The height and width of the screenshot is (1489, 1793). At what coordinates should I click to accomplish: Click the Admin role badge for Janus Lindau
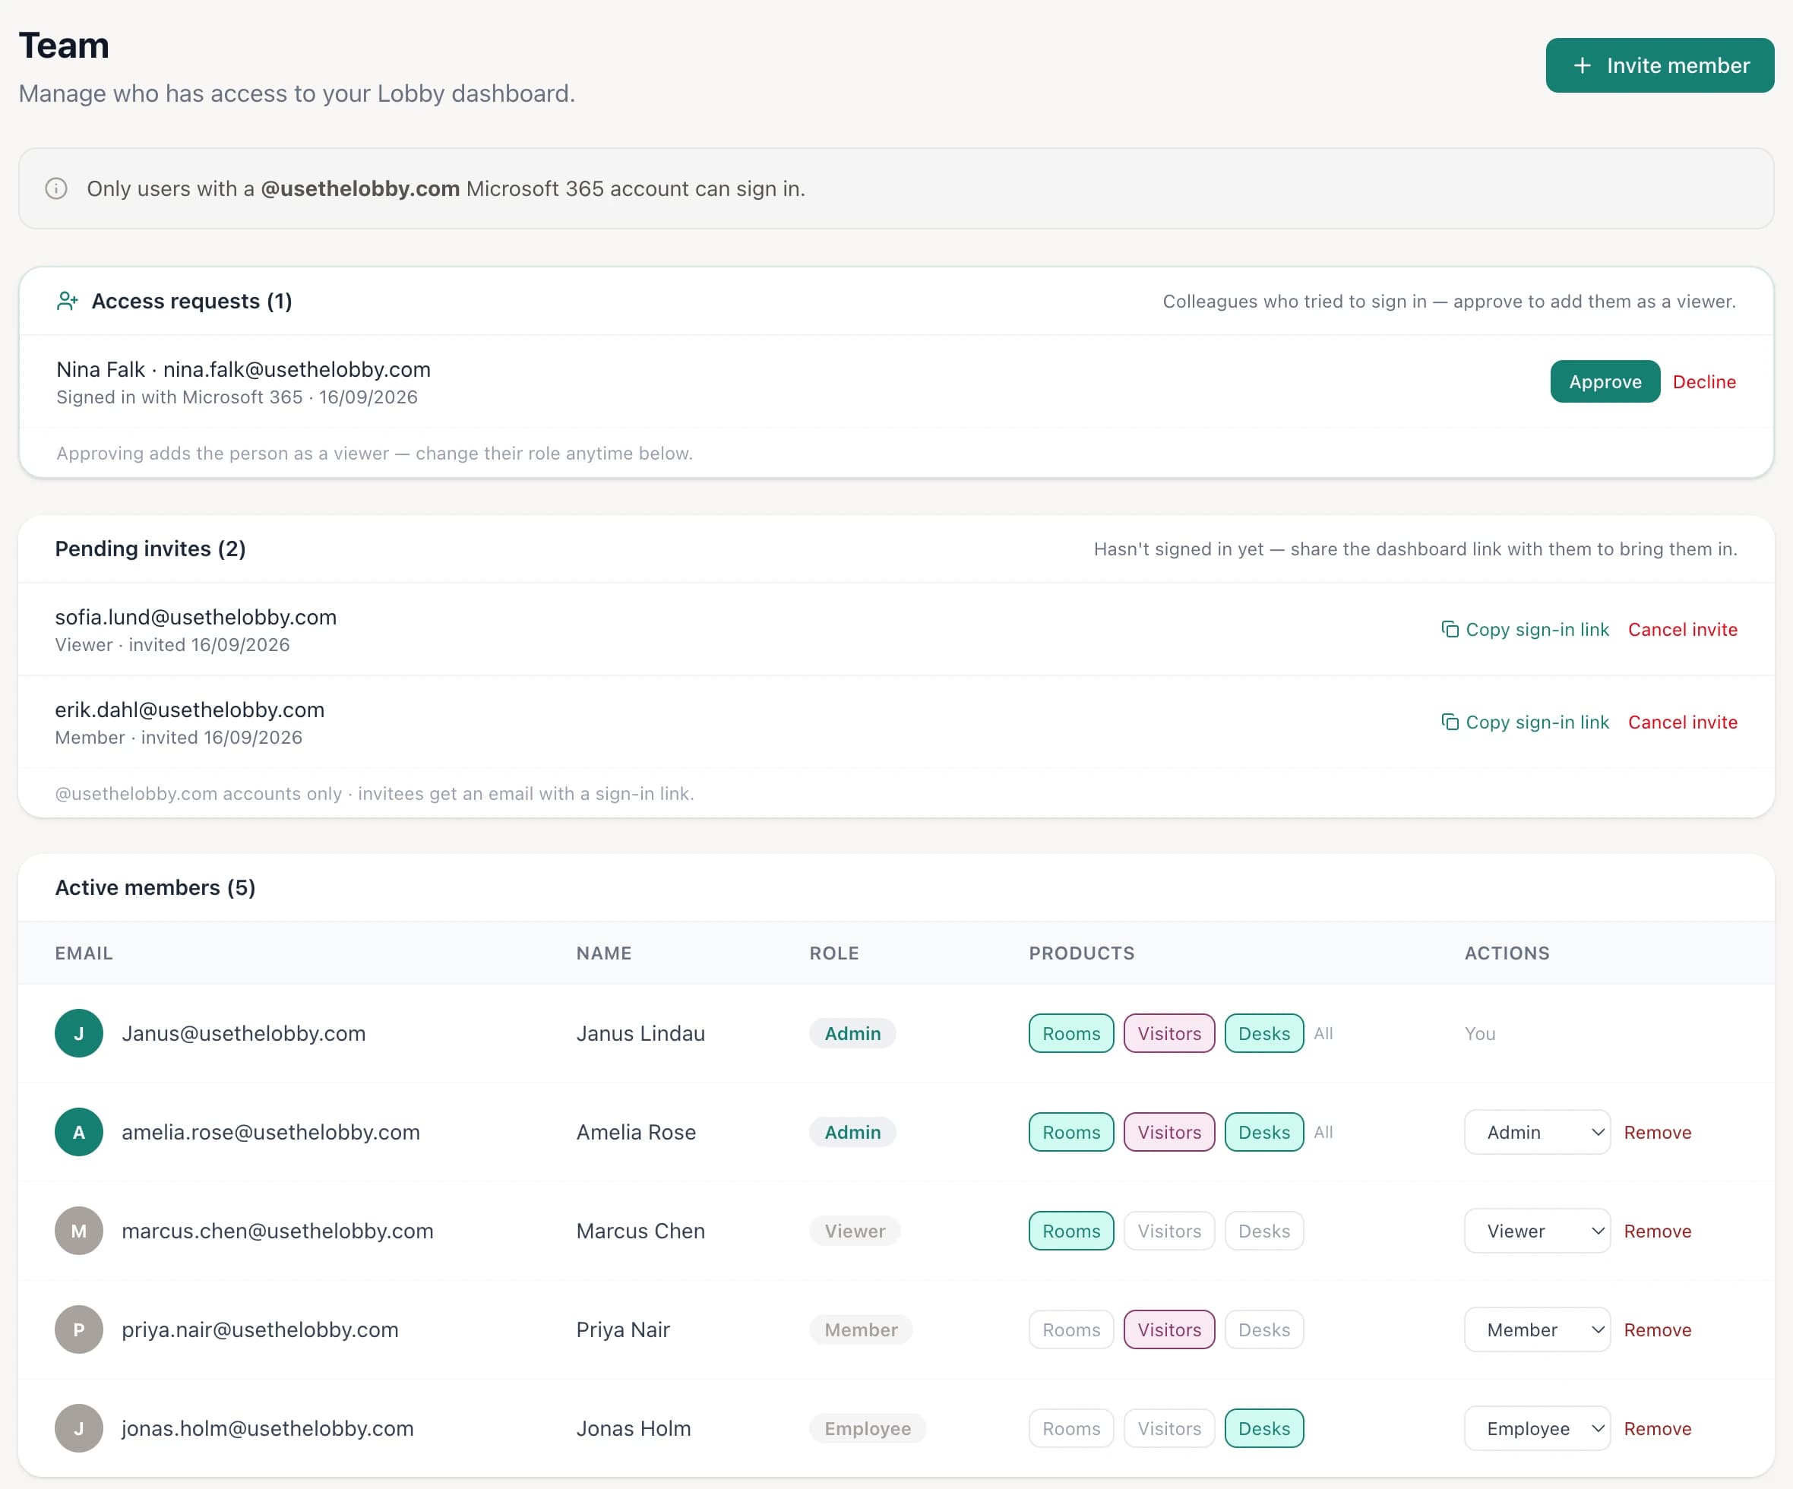click(x=852, y=1033)
